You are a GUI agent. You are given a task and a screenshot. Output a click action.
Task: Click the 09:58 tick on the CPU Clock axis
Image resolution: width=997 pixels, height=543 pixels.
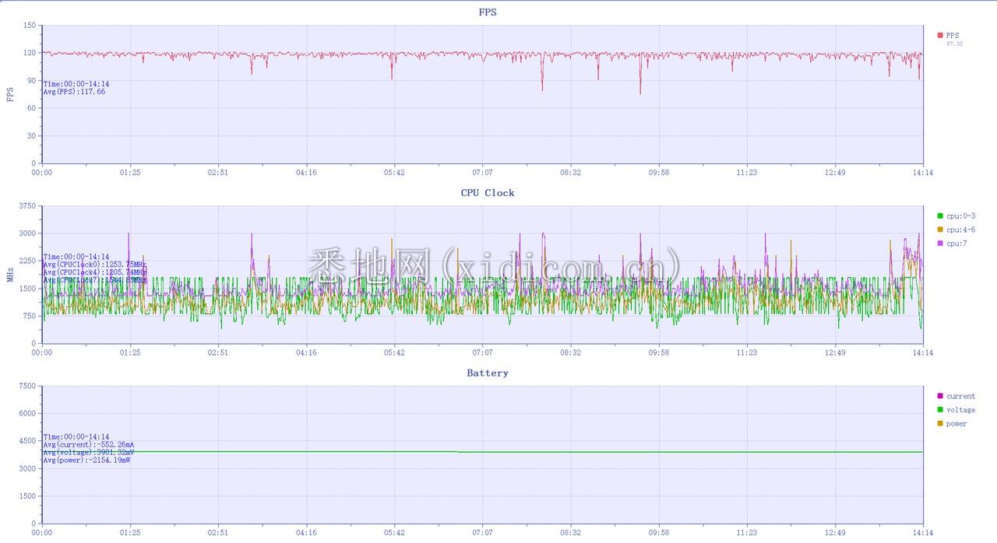coord(659,353)
